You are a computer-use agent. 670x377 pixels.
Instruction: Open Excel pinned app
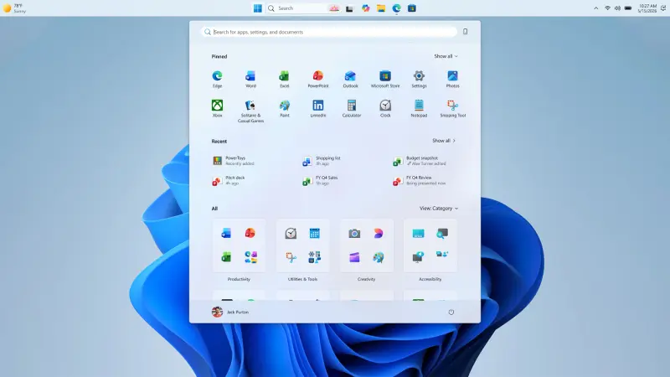pyautogui.click(x=284, y=79)
